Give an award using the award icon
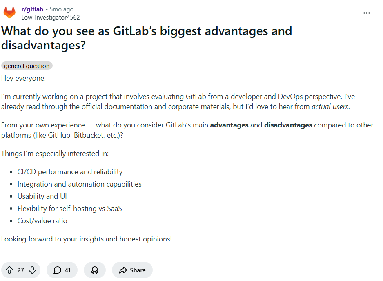Image resolution: width=383 pixels, height=281 pixels. click(94, 270)
